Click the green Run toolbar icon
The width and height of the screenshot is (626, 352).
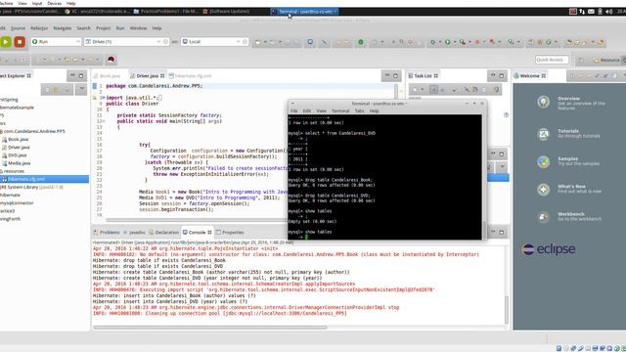(x=448, y=42)
